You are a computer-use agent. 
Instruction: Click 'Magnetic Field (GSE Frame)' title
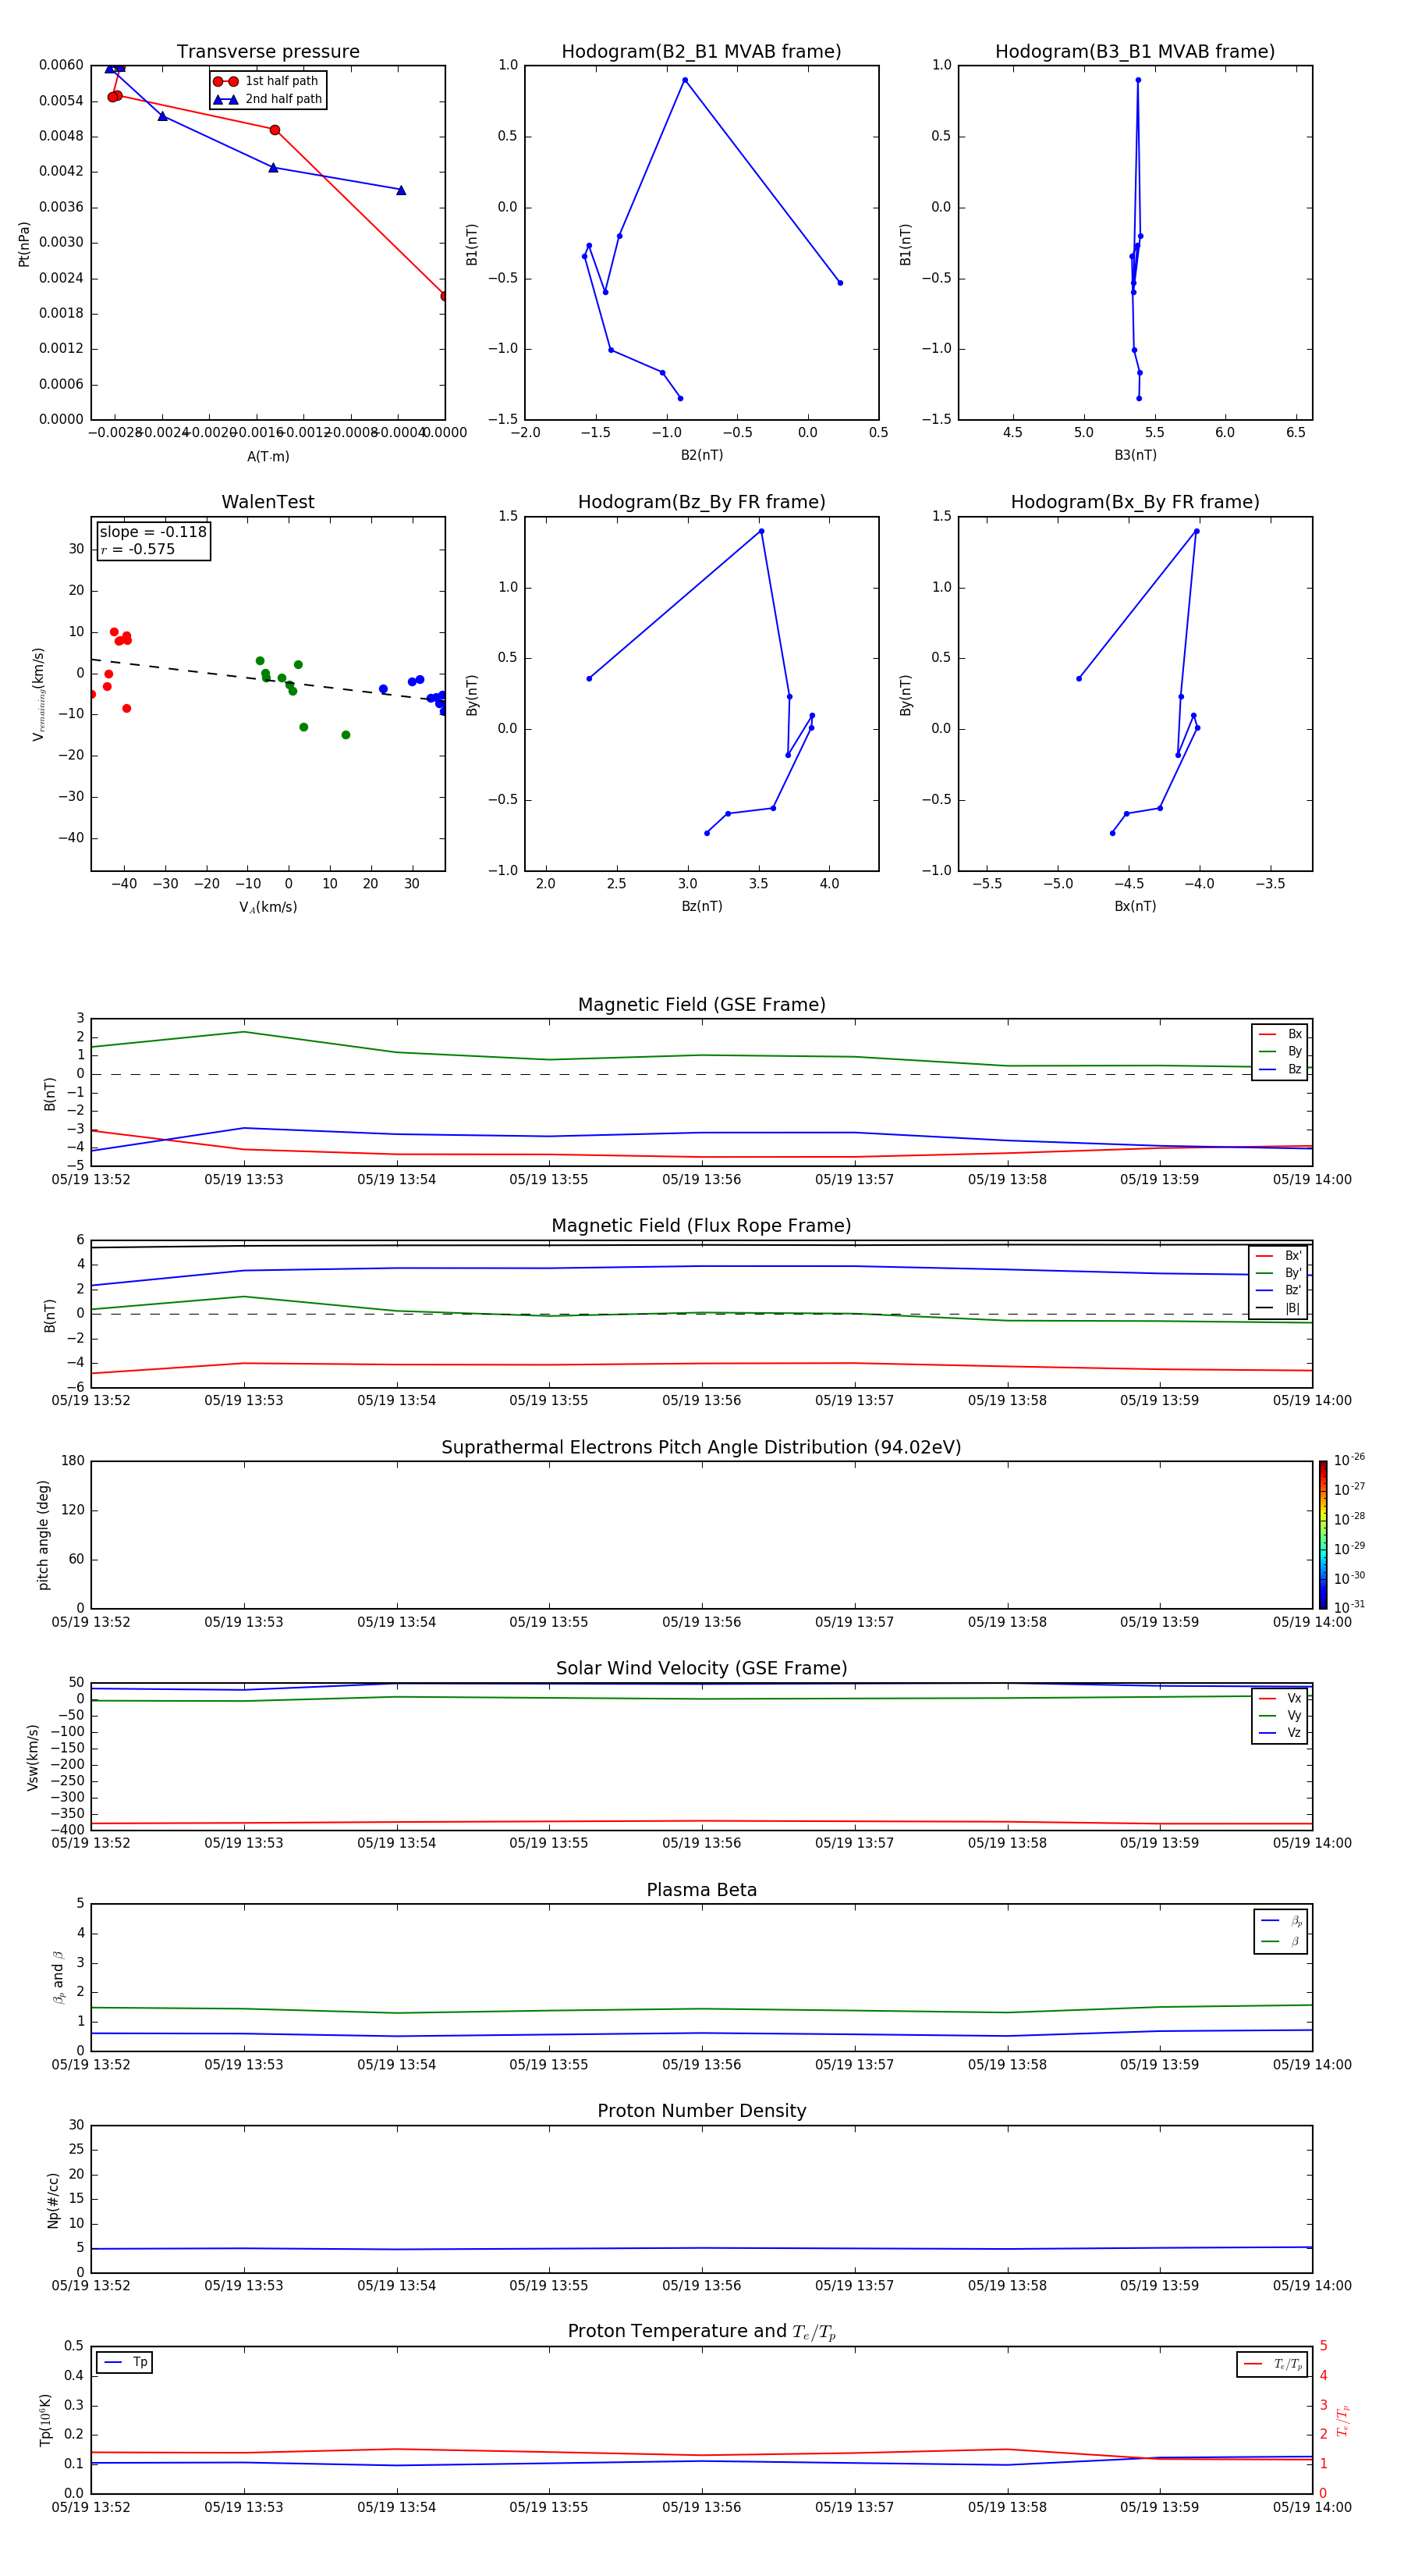pyautogui.click(x=701, y=1005)
